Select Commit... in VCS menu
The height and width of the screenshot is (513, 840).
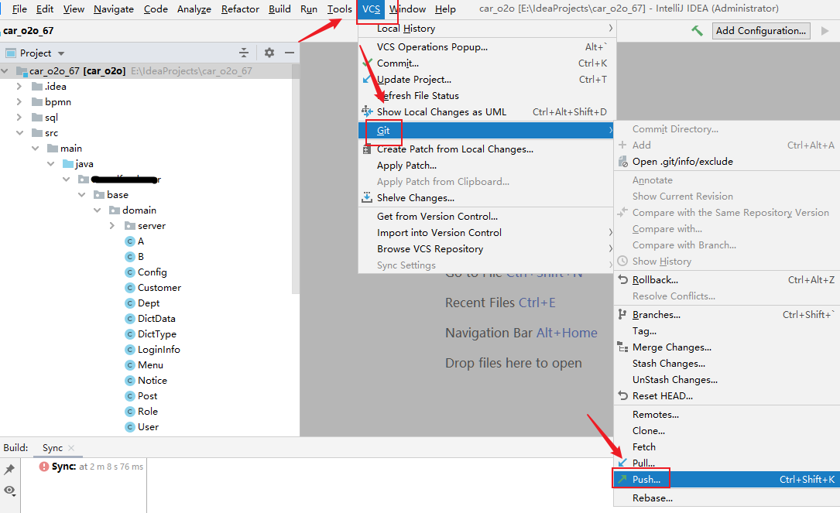click(486, 63)
